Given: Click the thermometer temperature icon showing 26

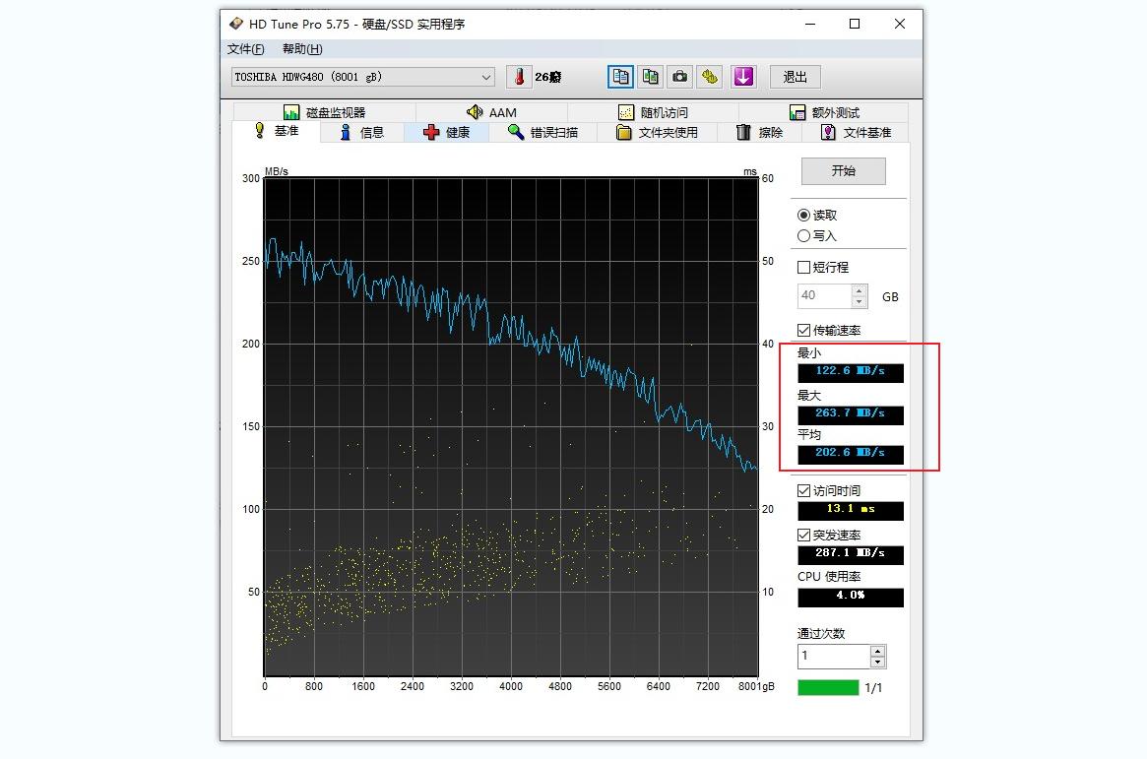Looking at the screenshot, I should 519,76.
